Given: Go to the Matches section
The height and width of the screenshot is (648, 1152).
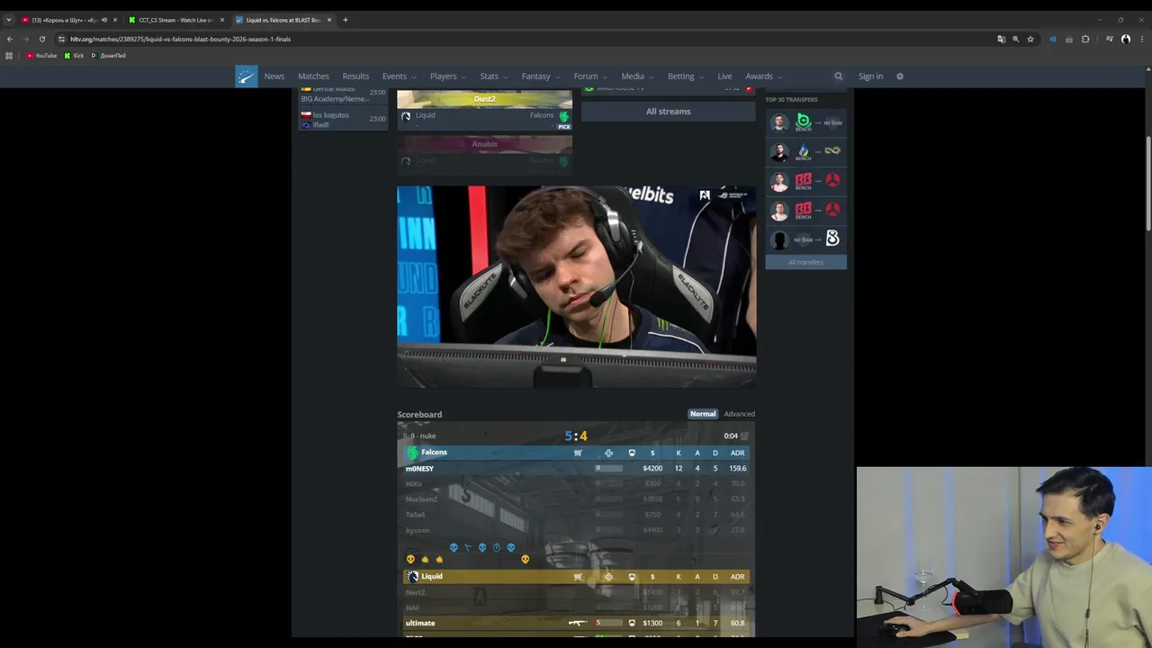Looking at the screenshot, I should (313, 76).
